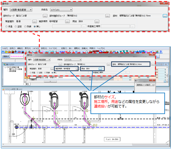Click the yellow open folder toolbar icon
Image resolution: width=171 pixels, height=149 pixels.
(x=6, y=52)
